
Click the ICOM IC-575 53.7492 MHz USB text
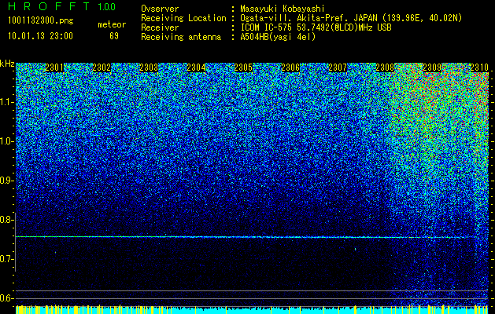(x=316, y=27)
